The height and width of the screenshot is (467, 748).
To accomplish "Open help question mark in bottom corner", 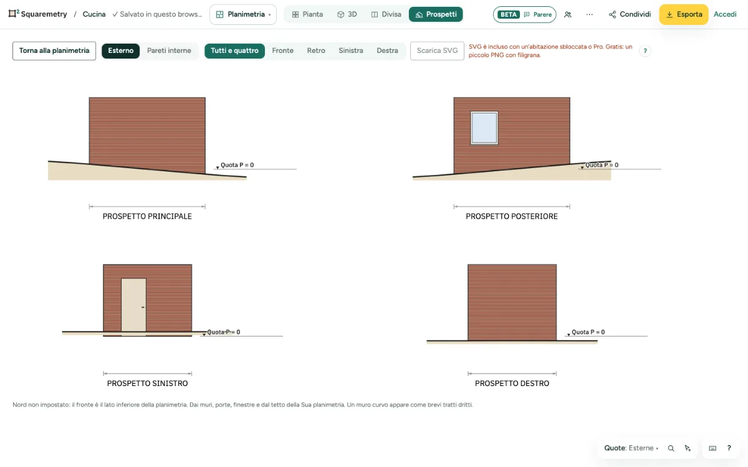I will (x=729, y=448).
